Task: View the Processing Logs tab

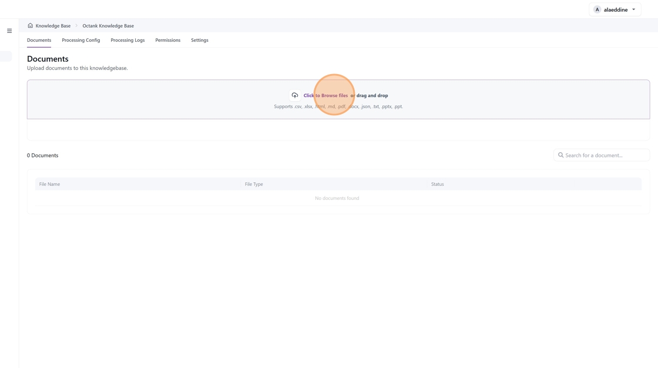Action: (127, 40)
